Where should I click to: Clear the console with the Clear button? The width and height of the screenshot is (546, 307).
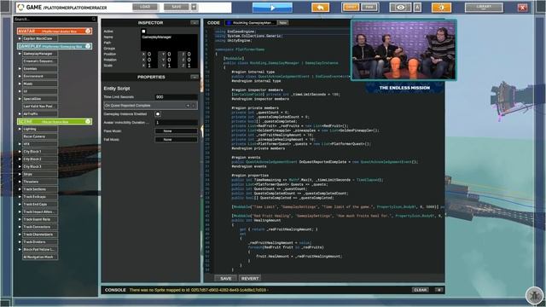(421, 290)
